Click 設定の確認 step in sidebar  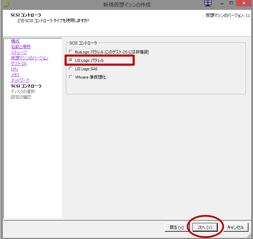[21, 97]
